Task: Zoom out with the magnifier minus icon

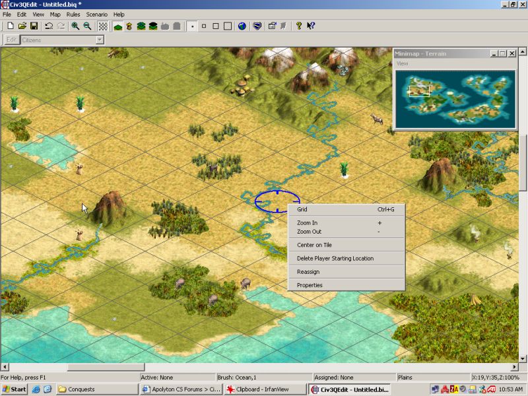Action: click(x=87, y=26)
